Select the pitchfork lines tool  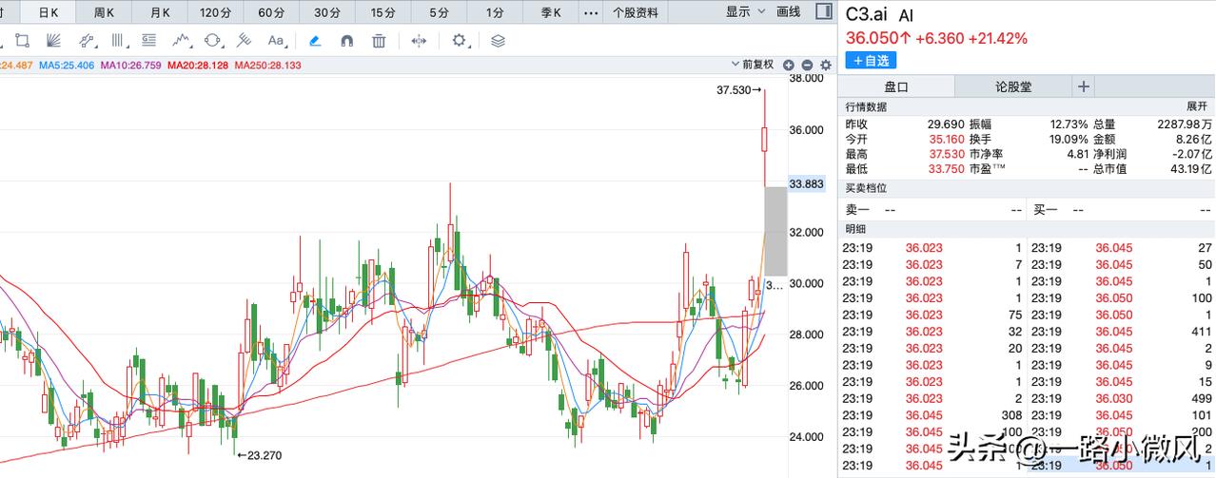point(244,41)
